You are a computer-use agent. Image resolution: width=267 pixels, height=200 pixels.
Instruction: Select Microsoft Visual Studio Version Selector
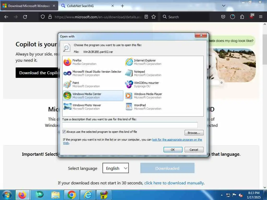[x=93, y=73]
